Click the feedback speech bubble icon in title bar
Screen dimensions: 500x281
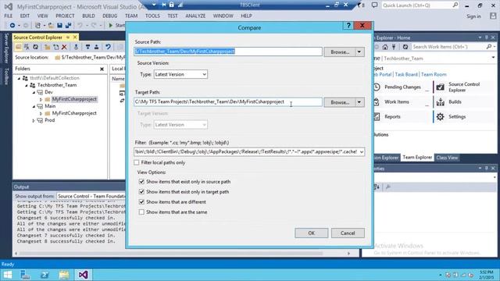pos(375,5)
